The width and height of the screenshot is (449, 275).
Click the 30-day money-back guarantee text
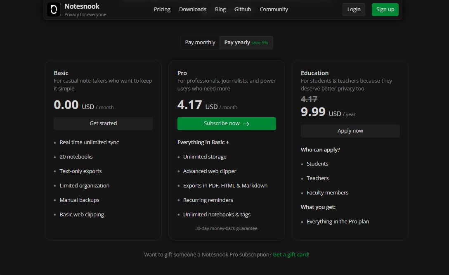tap(227, 228)
